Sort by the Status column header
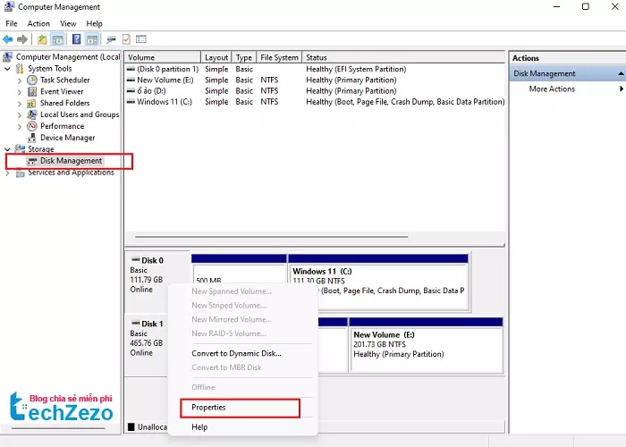The image size is (626, 447). [x=403, y=57]
